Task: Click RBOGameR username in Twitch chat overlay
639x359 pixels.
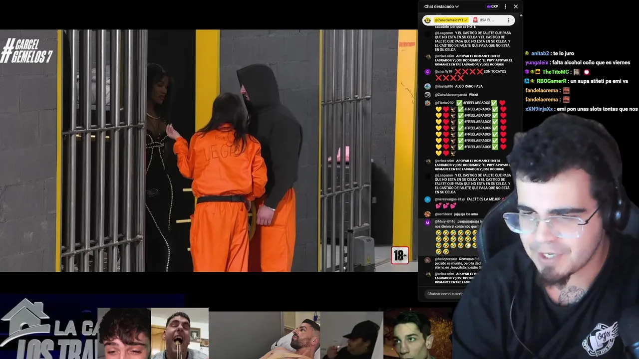Action: (551, 81)
